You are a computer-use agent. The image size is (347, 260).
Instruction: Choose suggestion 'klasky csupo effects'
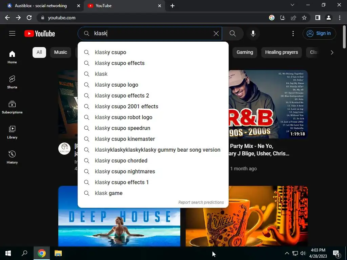pyautogui.click(x=153, y=63)
